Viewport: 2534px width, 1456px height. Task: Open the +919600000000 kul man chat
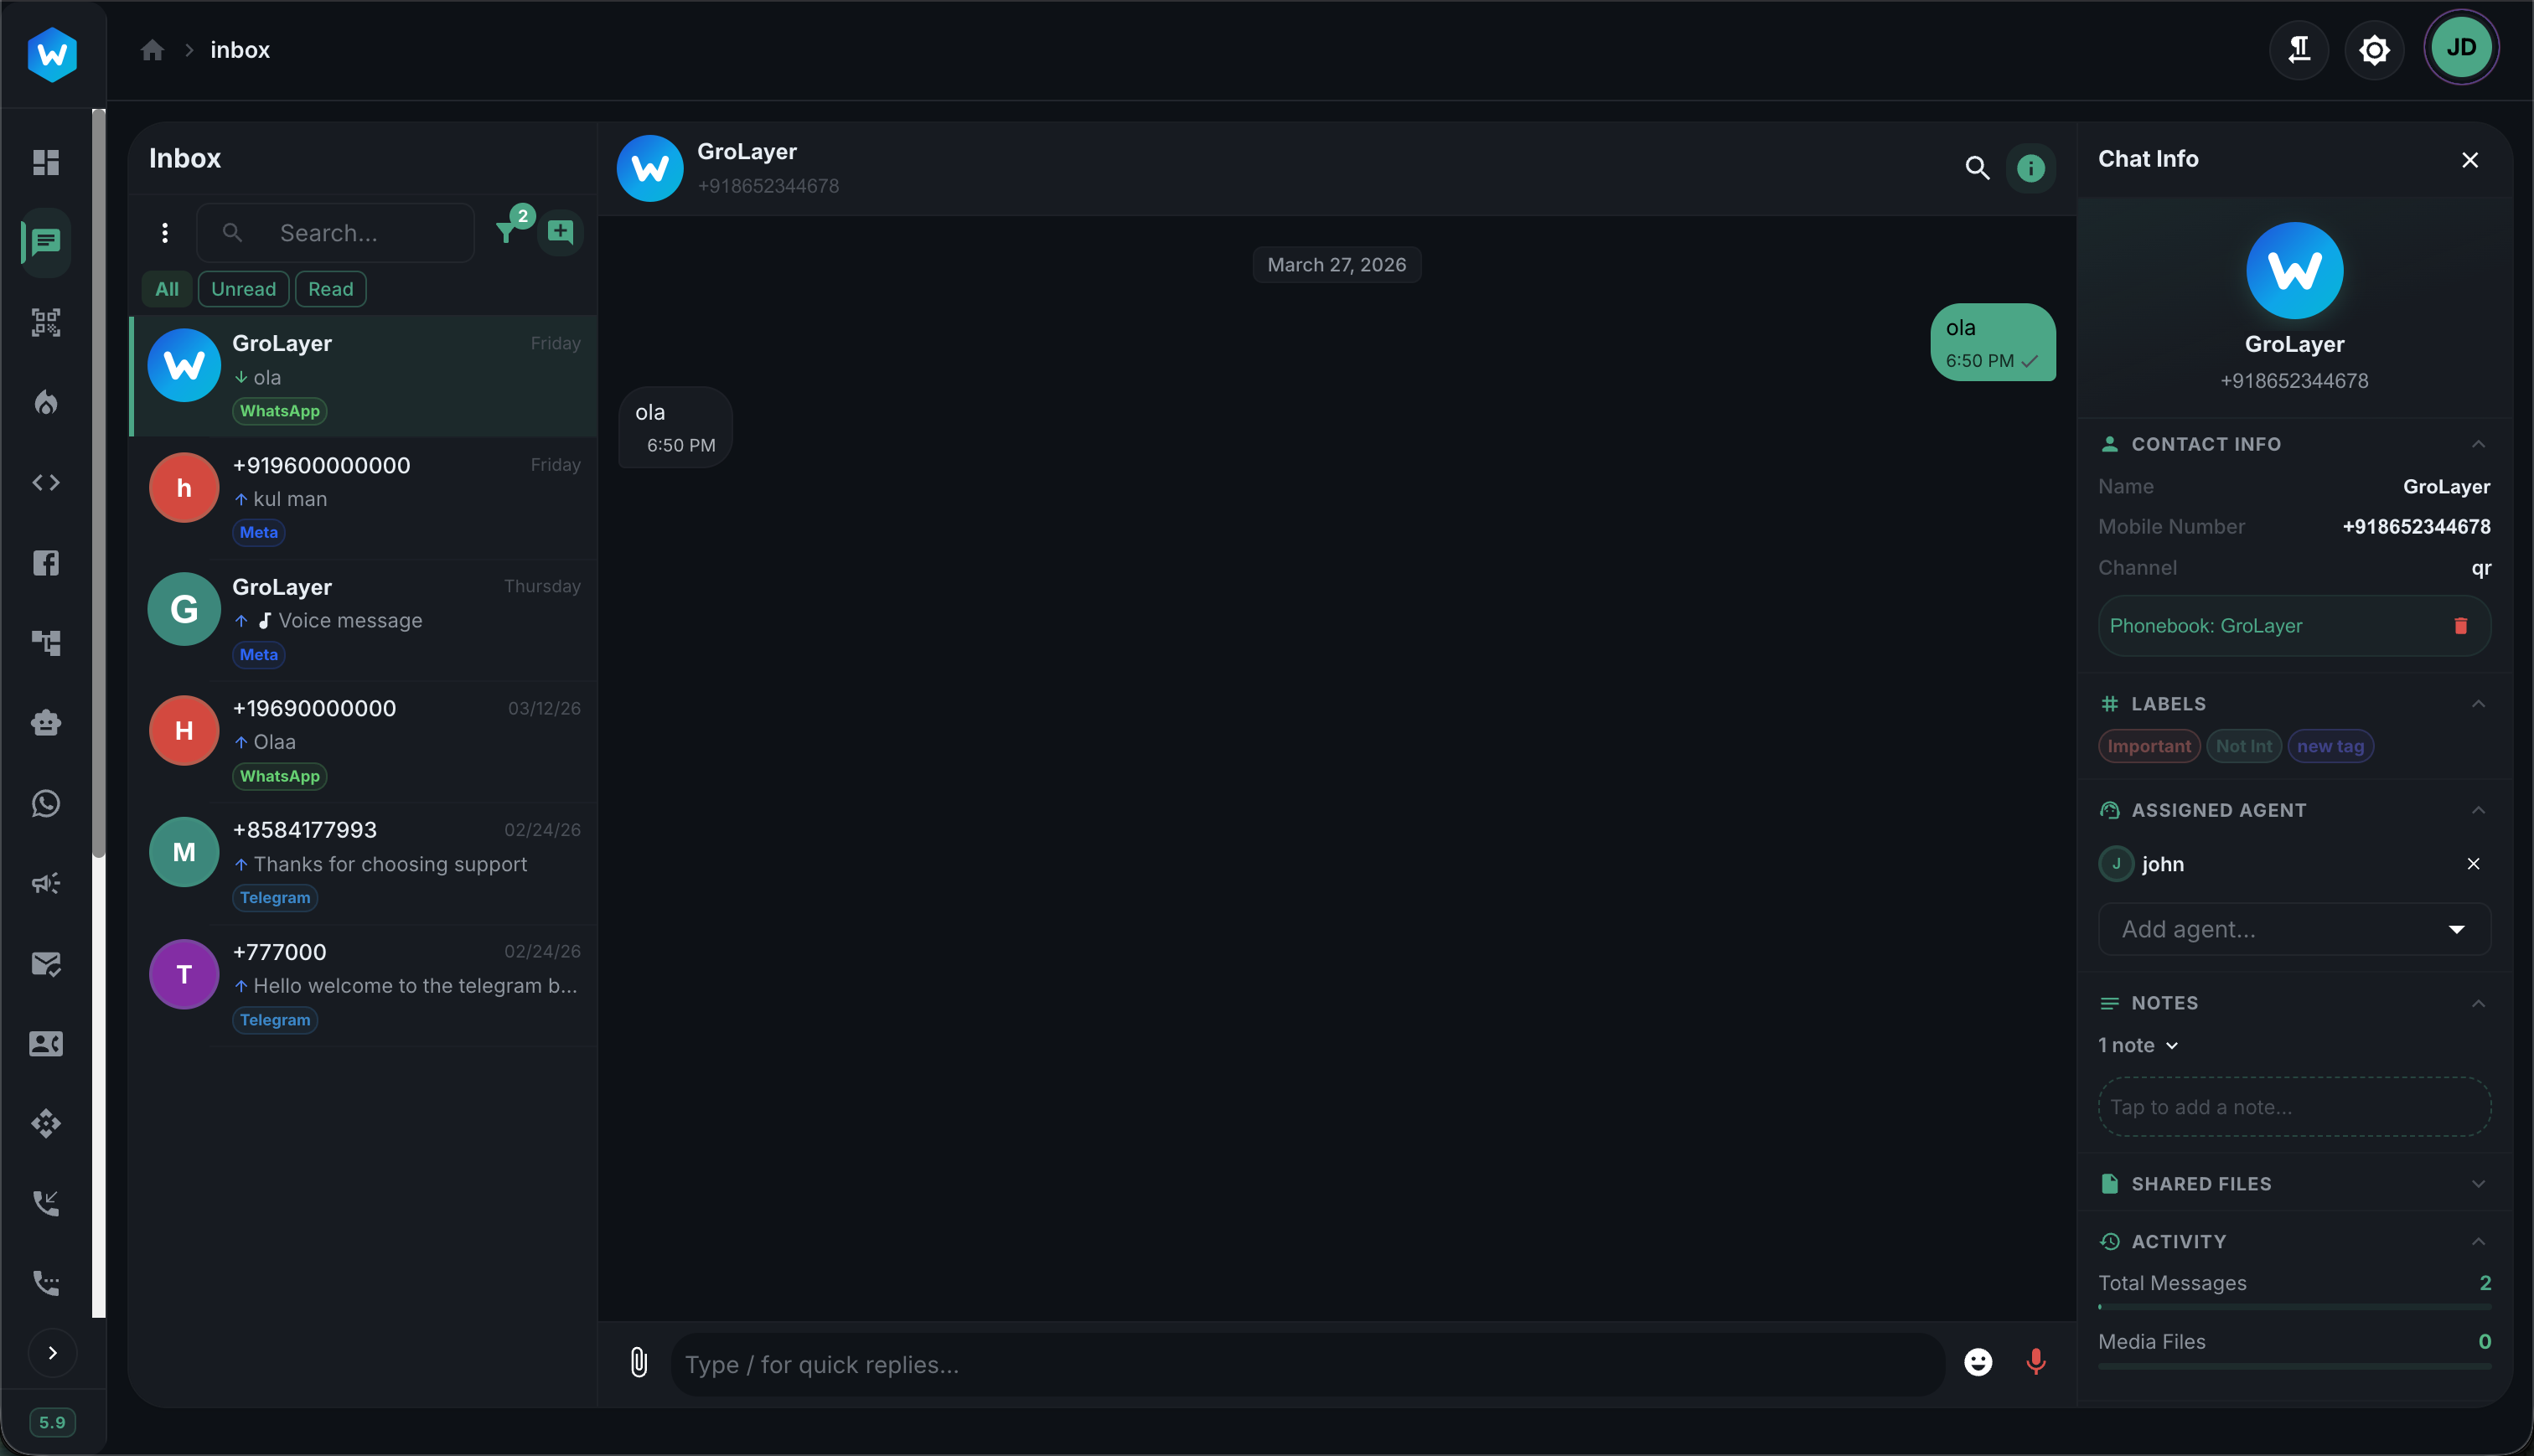click(364, 498)
